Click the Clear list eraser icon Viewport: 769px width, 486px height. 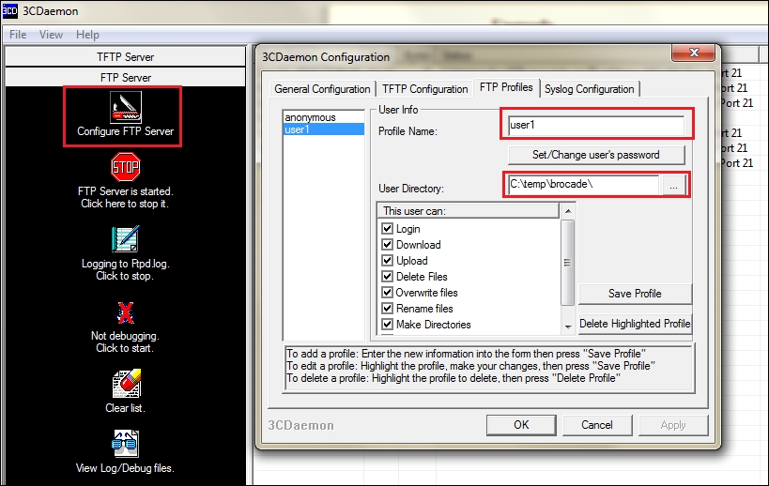click(x=127, y=384)
